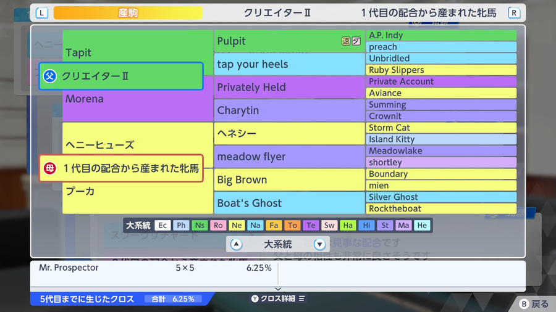
Task: Select the Ec lineage swatch
Action: (162, 225)
